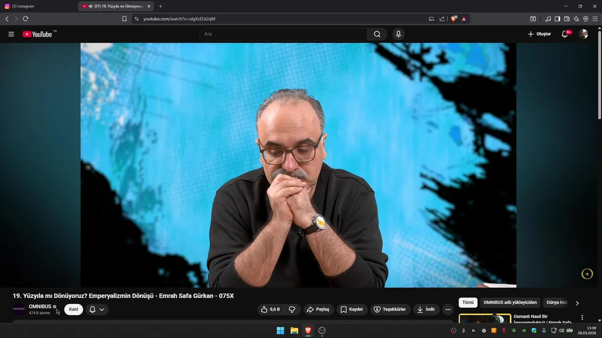The height and width of the screenshot is (338, 602).
Task: Open the notifications bell showing 9+
Action: coord(565,34)
